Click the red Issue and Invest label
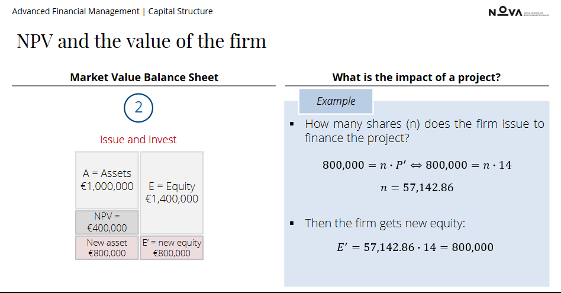This screenshot has height=293, width=561. pyautogui.click(x=138, y=140)
